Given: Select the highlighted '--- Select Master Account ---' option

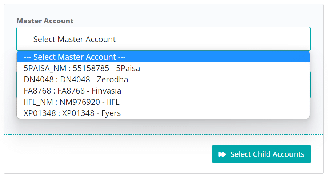Looking at the screenshot, I should (163, 57).
